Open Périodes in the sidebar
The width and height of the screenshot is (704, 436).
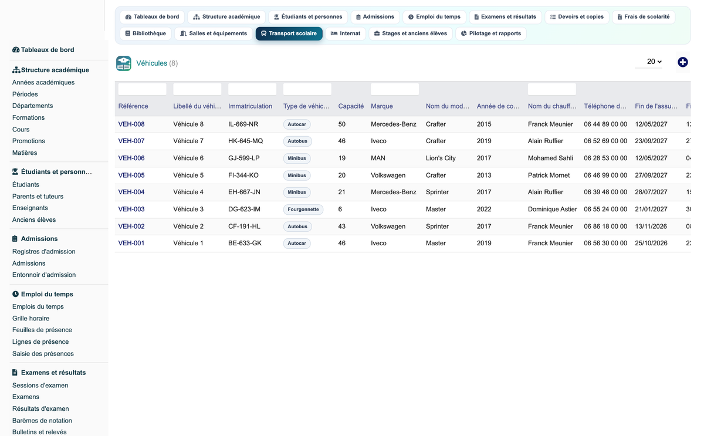[x=25, y=94]
